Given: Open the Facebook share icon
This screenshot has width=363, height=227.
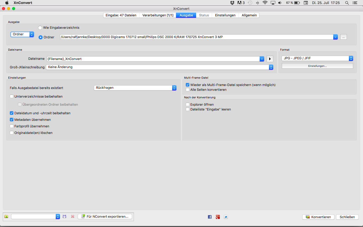Looking at the screenshot, I should pos(210,217).
